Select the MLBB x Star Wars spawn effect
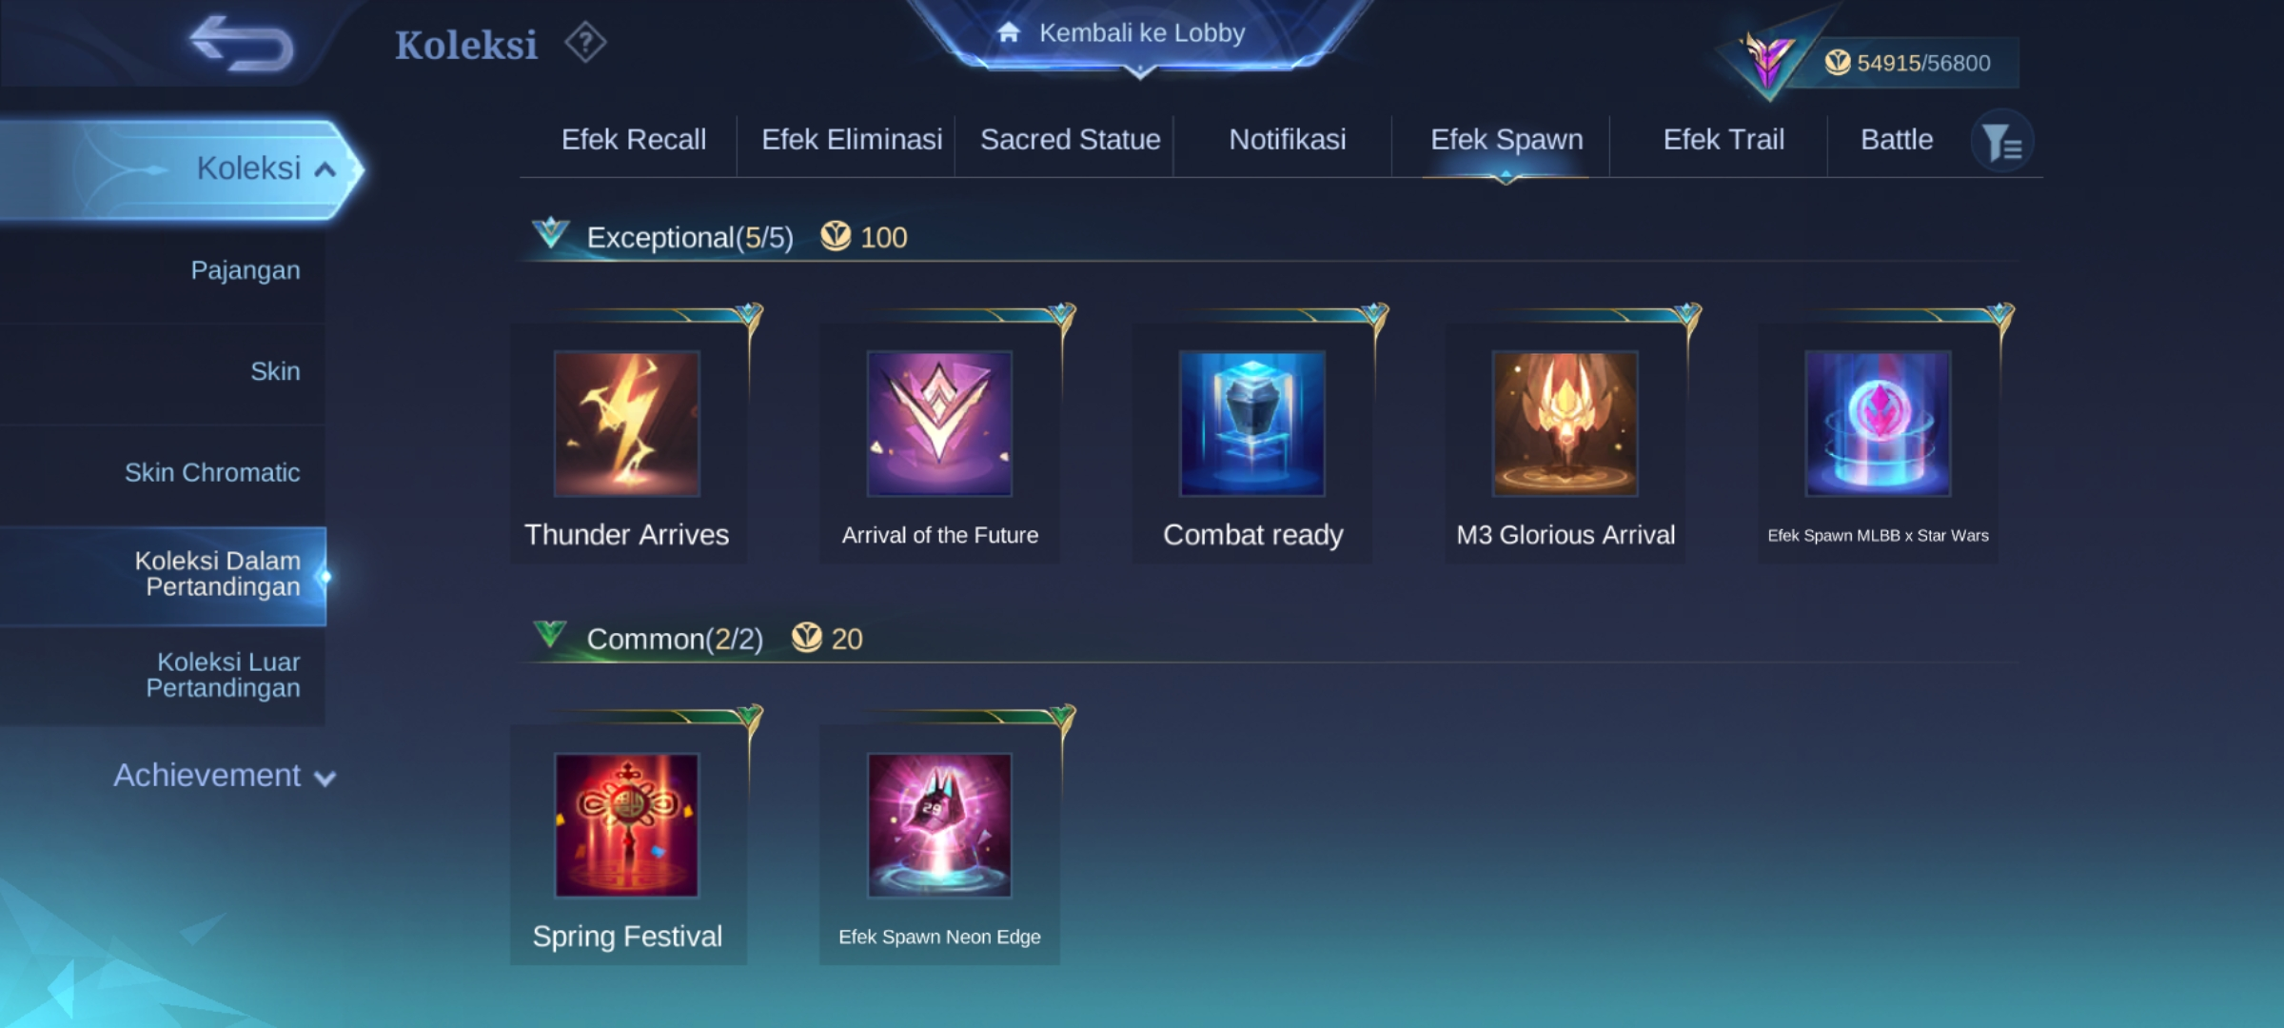 tap(1878, 424)
